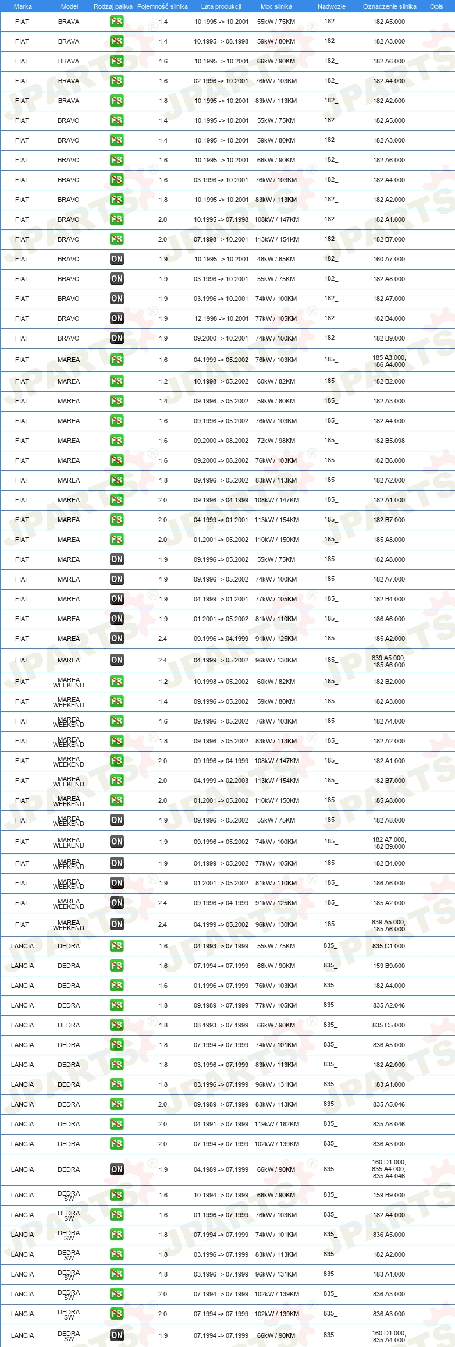Click the Oznaczenie silnika column header
This screenshot has height=1347, width=455.
pos(389,6)
